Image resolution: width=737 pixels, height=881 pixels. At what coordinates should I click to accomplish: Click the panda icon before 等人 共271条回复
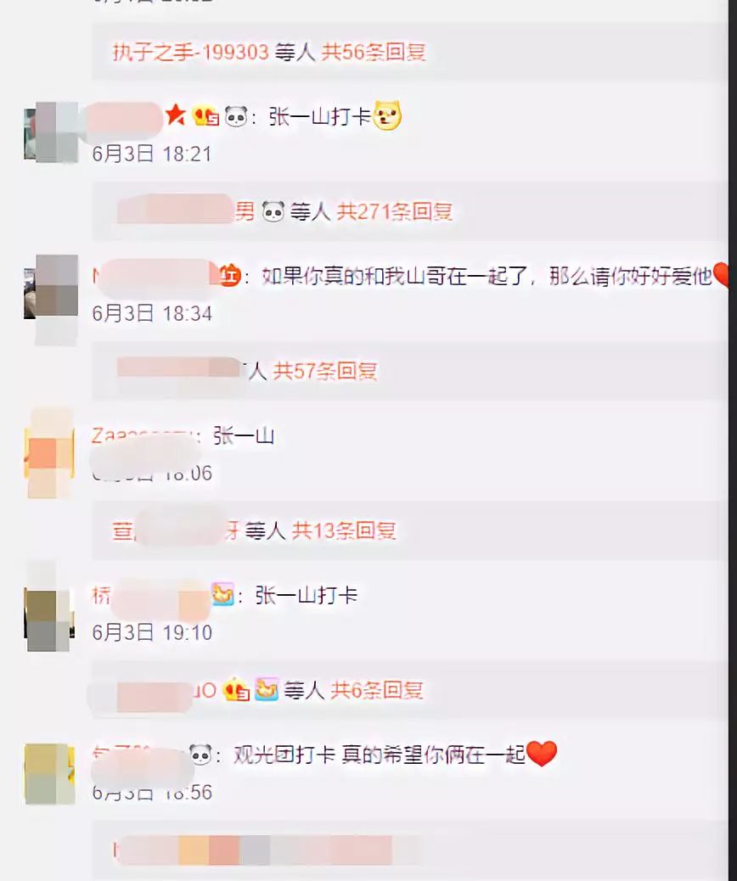273,212
